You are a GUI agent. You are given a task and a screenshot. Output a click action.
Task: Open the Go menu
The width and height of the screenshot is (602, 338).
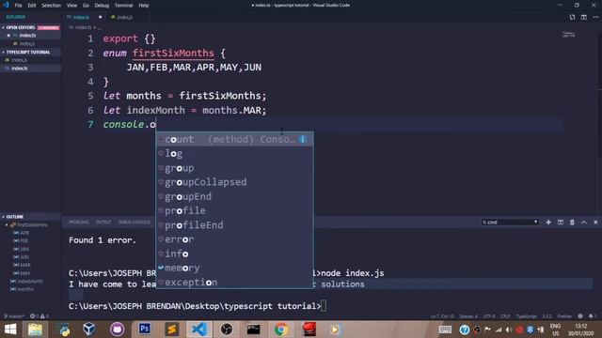(86, 6)
